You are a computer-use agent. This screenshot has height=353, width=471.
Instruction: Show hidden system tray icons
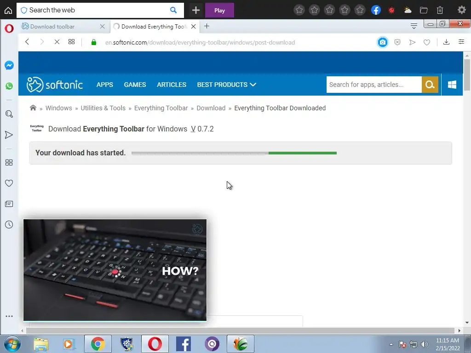[391, 344]
